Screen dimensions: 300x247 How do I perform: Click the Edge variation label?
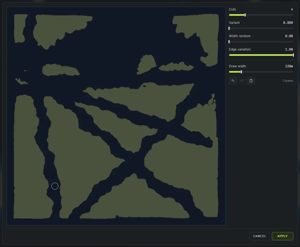click(x=240, y=49)
